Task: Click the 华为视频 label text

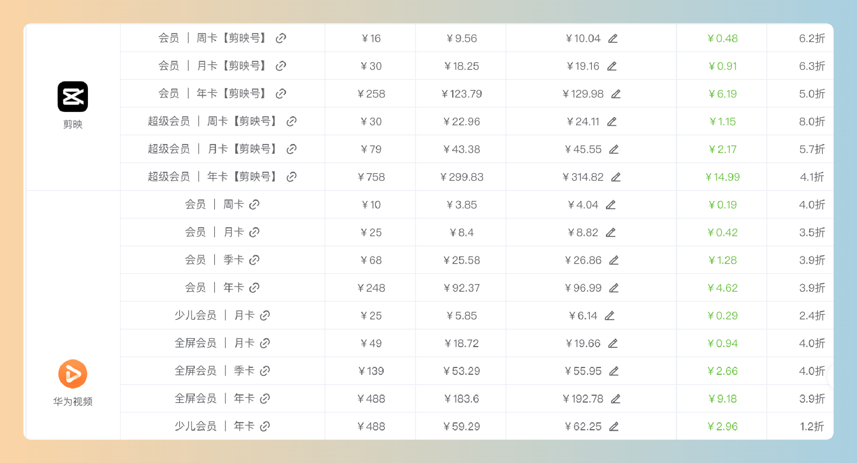Action: click(x=73, y=401)
